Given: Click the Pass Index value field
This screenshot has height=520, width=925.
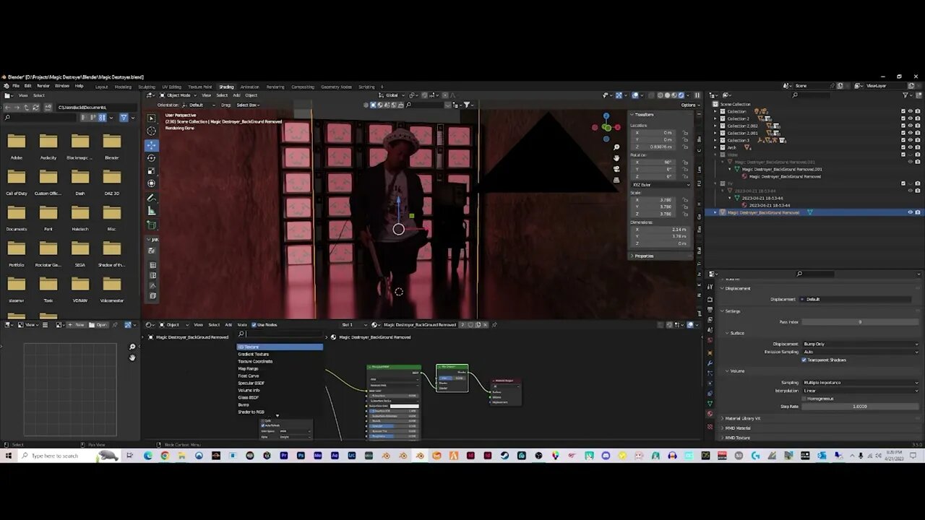Looking at the screenshot, I should [861, 321].
